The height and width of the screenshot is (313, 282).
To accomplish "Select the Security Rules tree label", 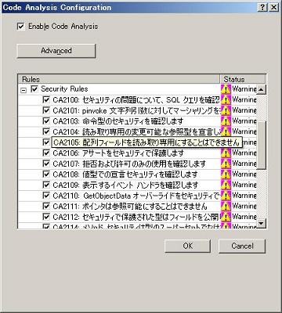I will pos(64,89).
